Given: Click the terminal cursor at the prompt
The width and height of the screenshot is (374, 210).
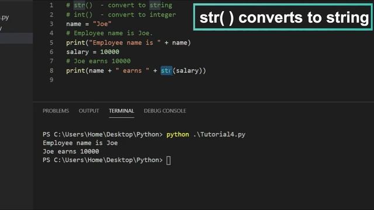Looking at the screenshot, I should pos(168,160).
